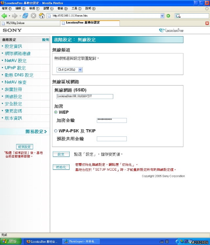
Task: Open 設定資訊 in the sidebar
Action: coord(13,46)
